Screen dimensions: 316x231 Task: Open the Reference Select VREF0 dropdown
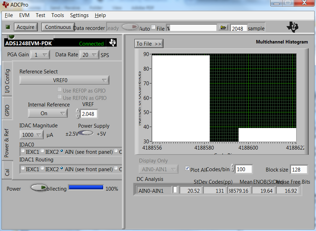(64, 80)
